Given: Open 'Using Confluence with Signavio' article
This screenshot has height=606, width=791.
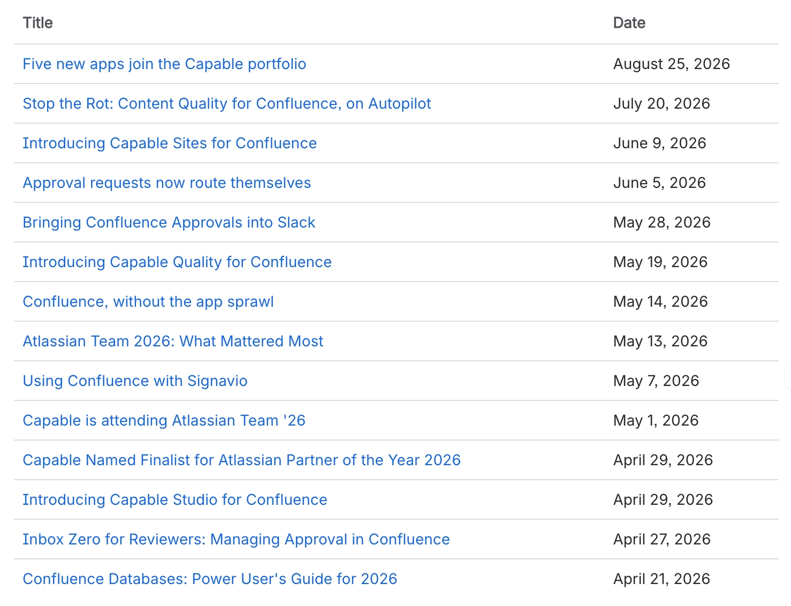Looking at the screenshot, I should coord(135,381).
